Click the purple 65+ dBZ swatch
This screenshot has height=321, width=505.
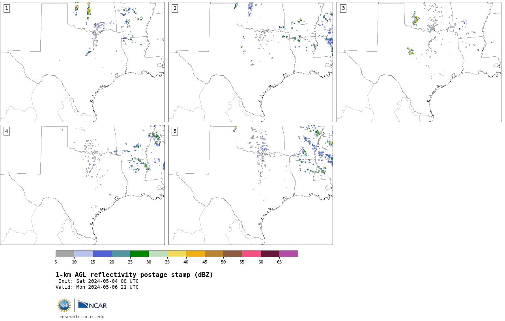(x=289, y=254)
